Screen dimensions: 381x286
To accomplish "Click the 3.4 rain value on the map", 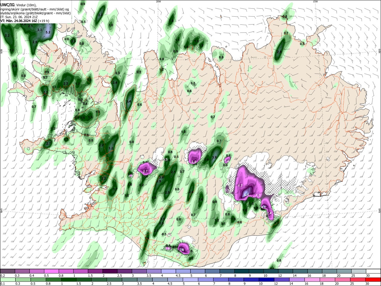I will 129,102.
